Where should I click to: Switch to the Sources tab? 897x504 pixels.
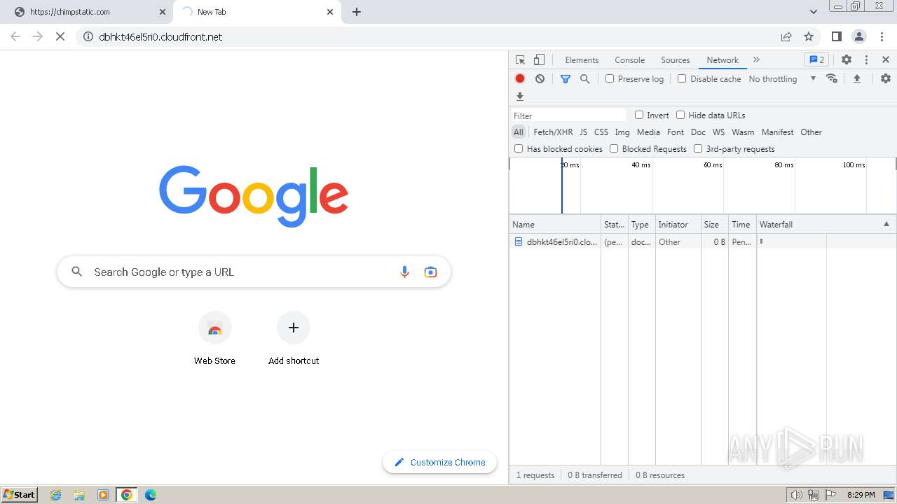coord(676,60)
